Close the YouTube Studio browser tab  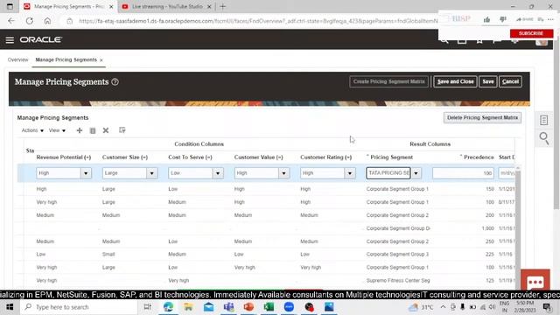[x=209, y=6]
